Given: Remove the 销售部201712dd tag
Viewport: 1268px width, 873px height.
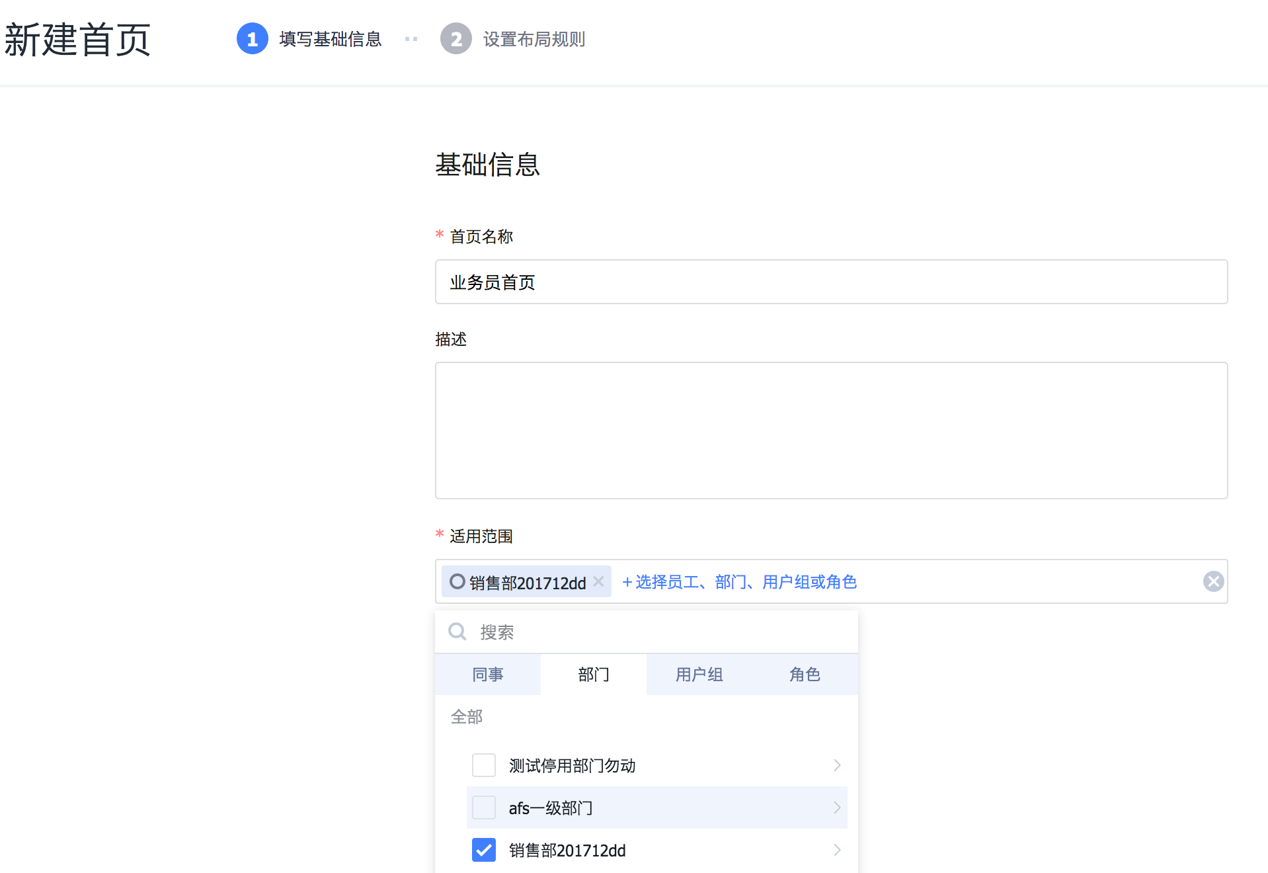Looking at the screenshot, I should (598, 581).
